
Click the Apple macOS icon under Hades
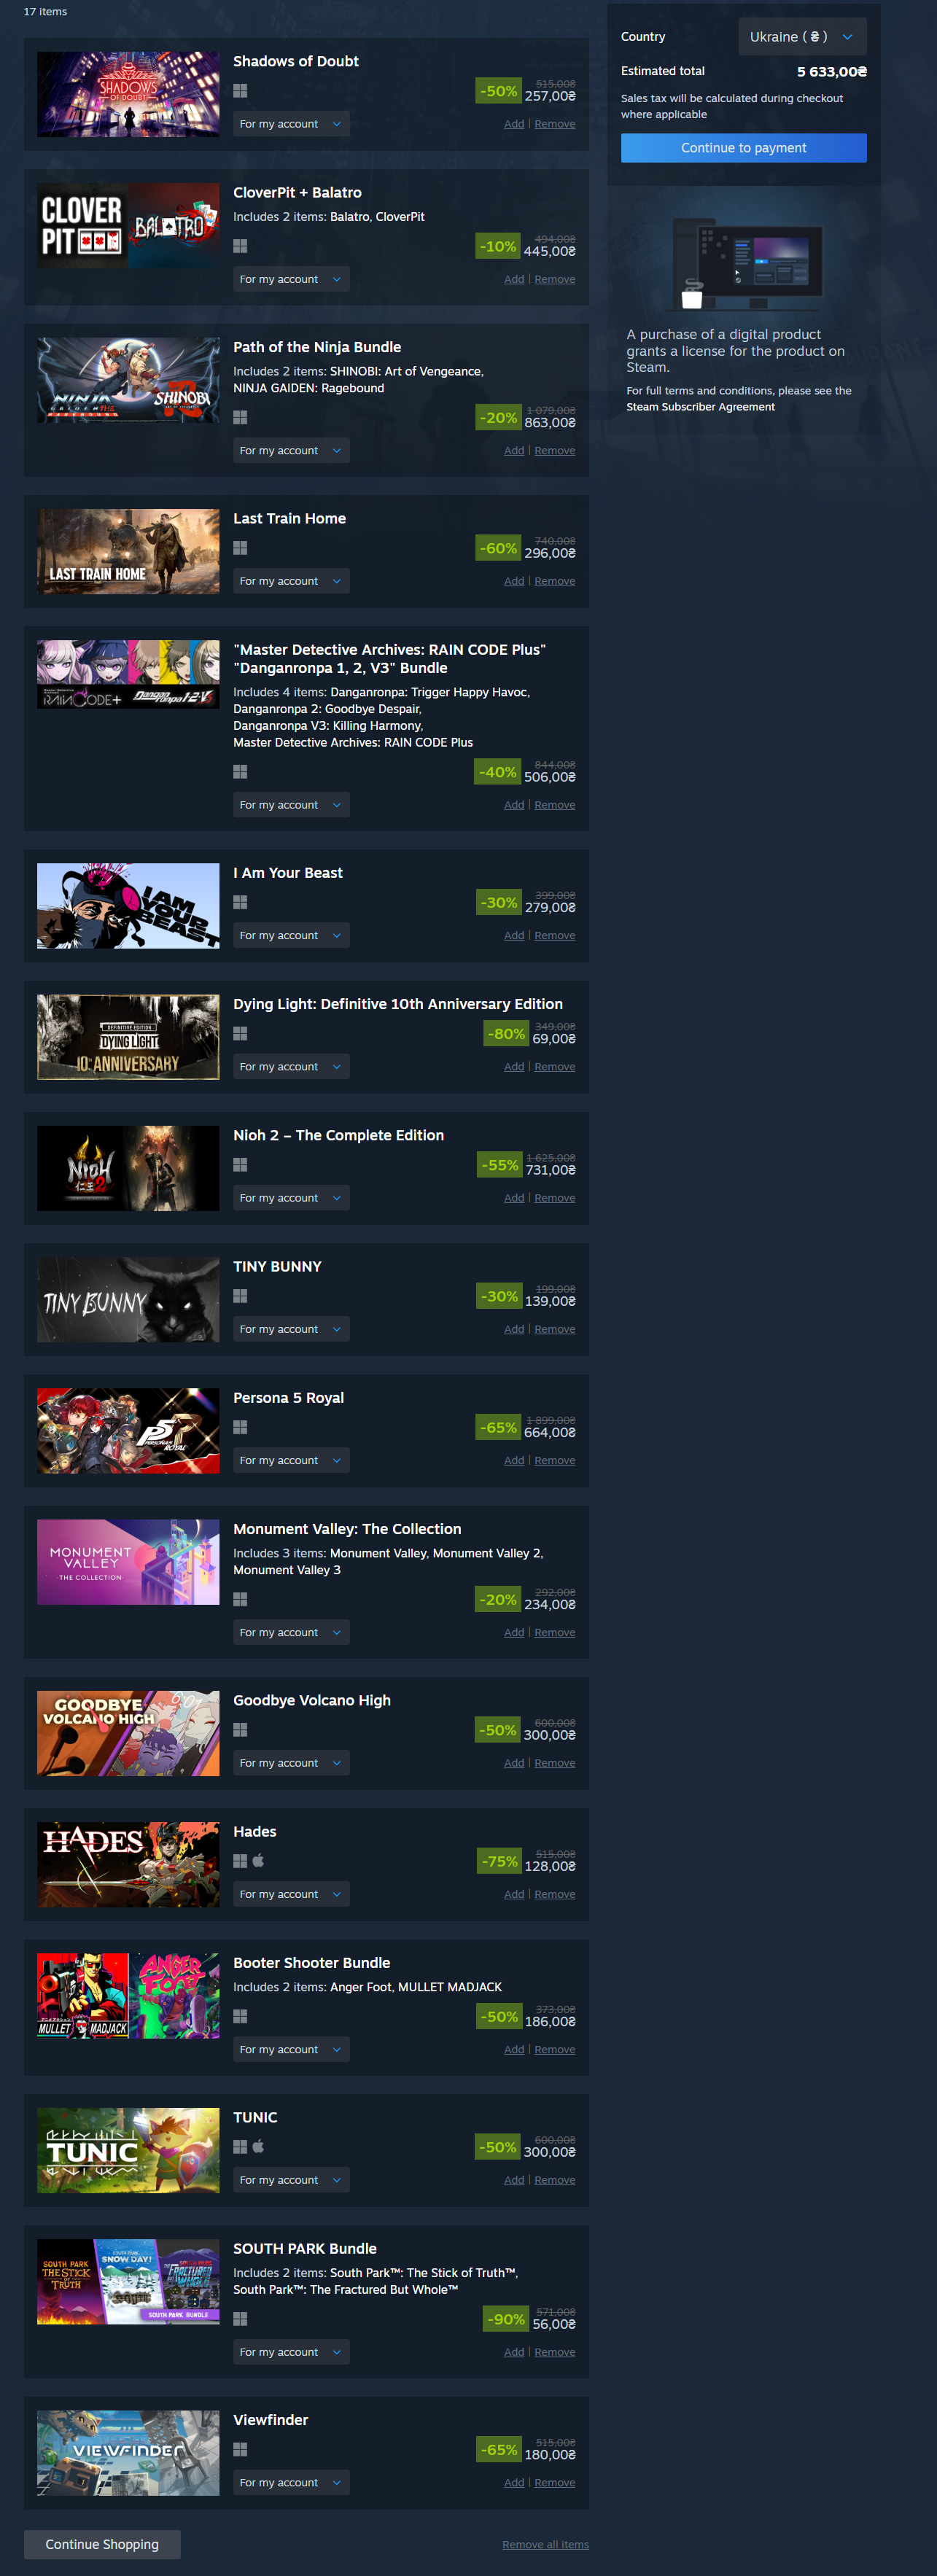[258, 1861]
